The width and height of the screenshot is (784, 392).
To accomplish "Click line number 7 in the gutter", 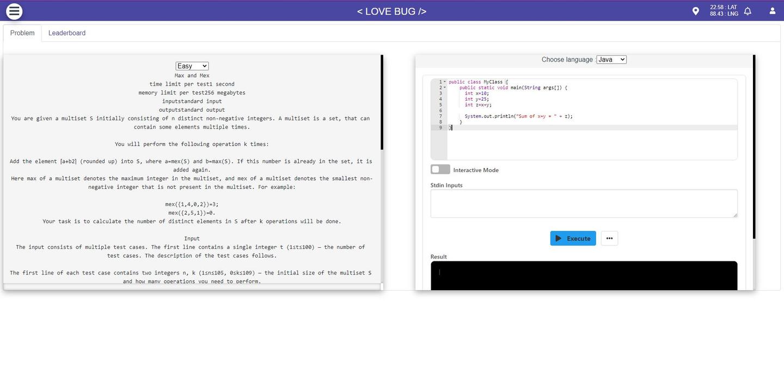I will tap(440, 116).
